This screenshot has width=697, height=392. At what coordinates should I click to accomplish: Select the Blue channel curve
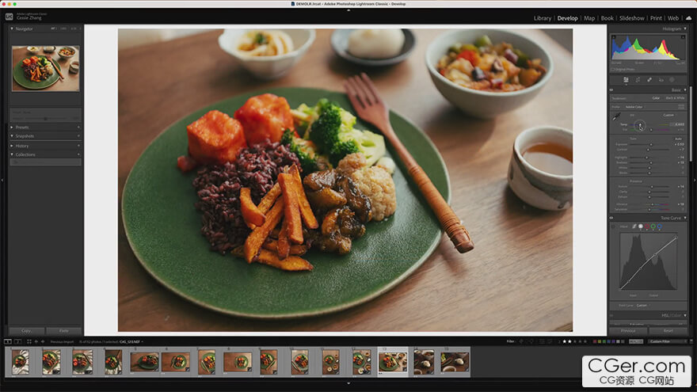pyautogui.click(x=660, y=226)
